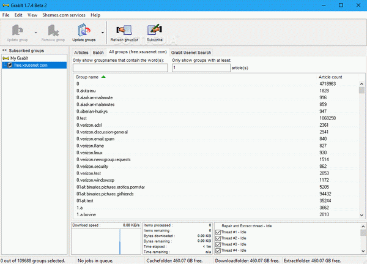
Task: Collapse the Subscribed groups panel
Action: tap(4, 50)
